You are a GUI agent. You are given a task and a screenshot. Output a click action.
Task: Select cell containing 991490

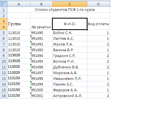pos(41,33)
